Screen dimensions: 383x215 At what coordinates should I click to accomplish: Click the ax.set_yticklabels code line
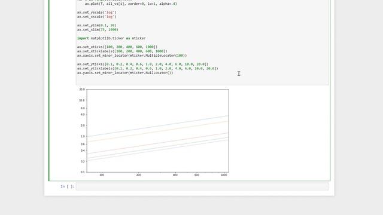point(148,69)
